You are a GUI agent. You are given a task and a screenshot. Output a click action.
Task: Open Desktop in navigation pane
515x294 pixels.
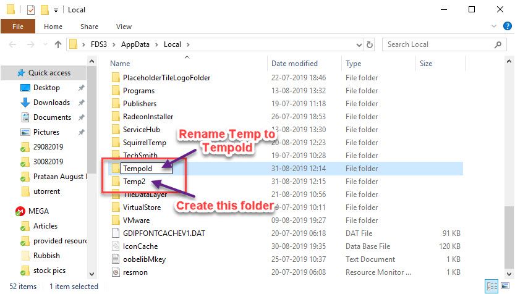[x=46, y=88]
